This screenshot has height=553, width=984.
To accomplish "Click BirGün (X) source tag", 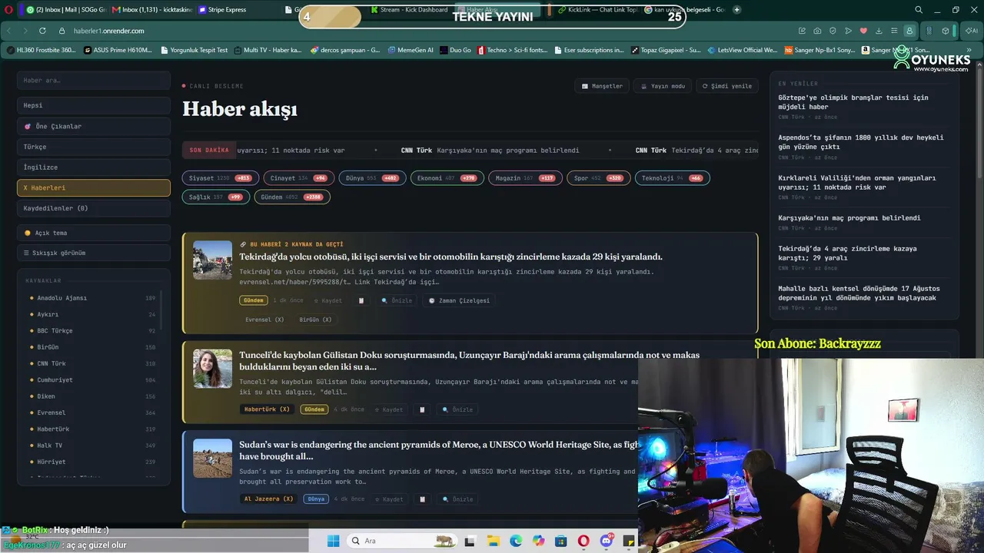I will coord(316,320).
